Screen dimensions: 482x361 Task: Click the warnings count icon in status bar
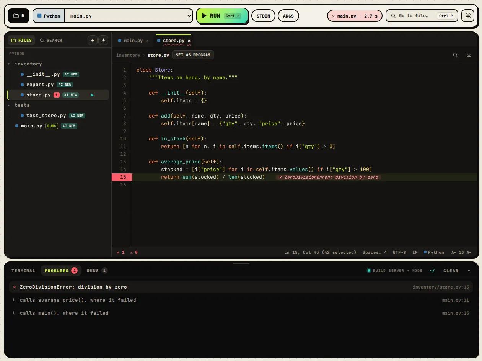tap(134, 252)
